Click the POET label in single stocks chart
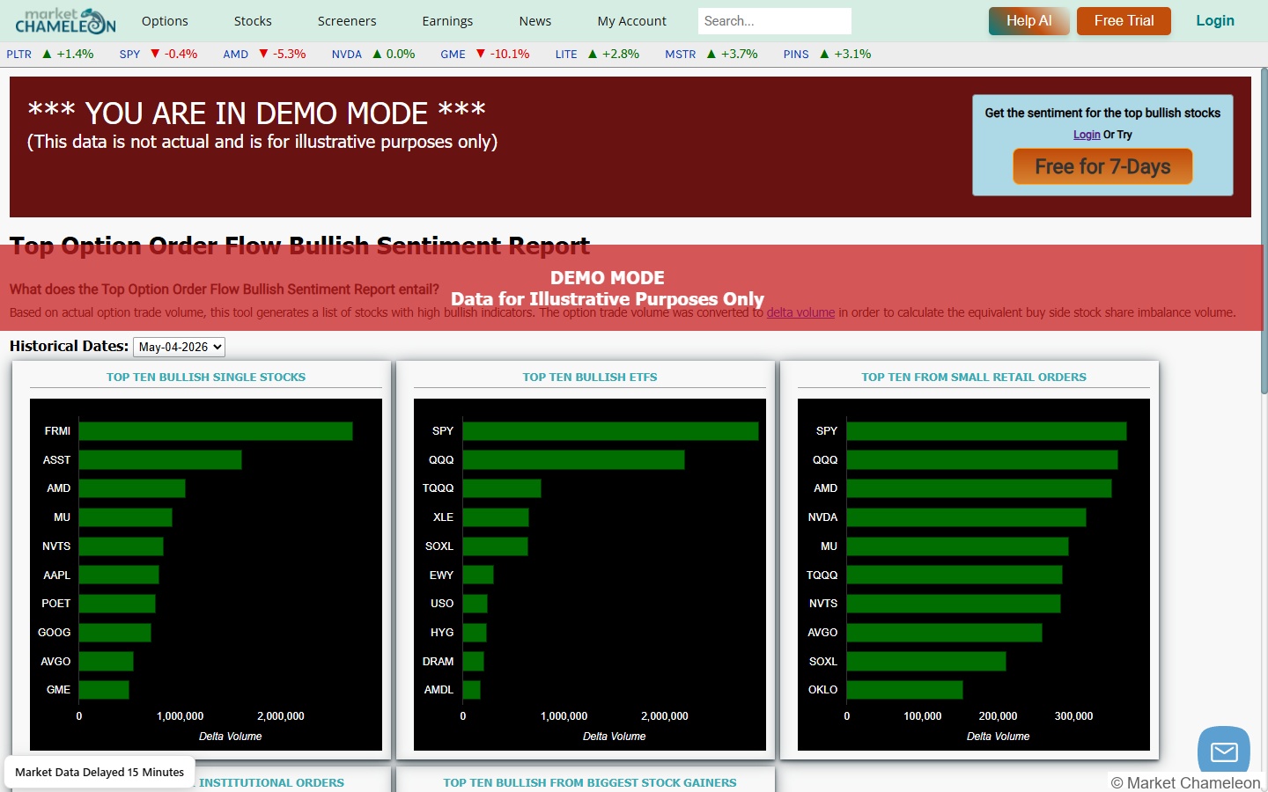 [x=55, y=604]
